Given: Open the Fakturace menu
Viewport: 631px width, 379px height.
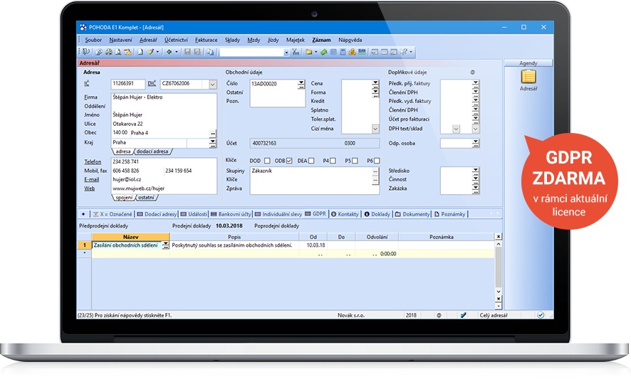Looking at the screenshot, I should 206,40.
